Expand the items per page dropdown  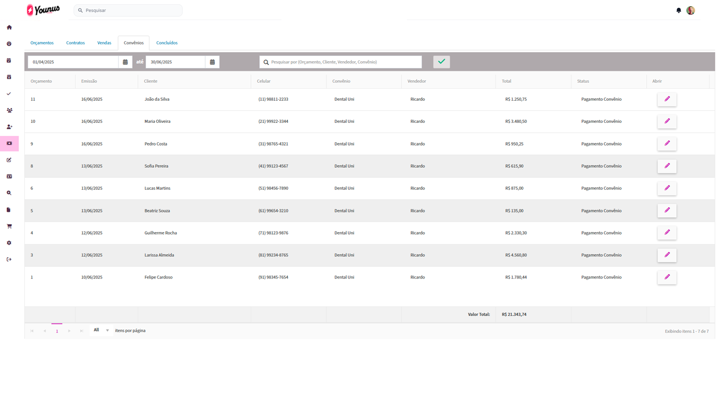[x=101, y=331]
